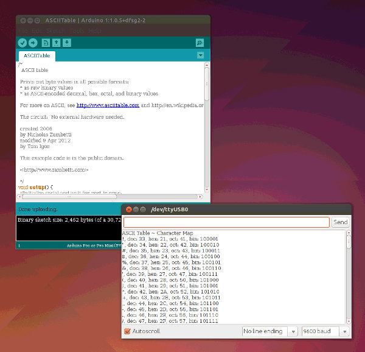Open the Sketch menu

55,30
